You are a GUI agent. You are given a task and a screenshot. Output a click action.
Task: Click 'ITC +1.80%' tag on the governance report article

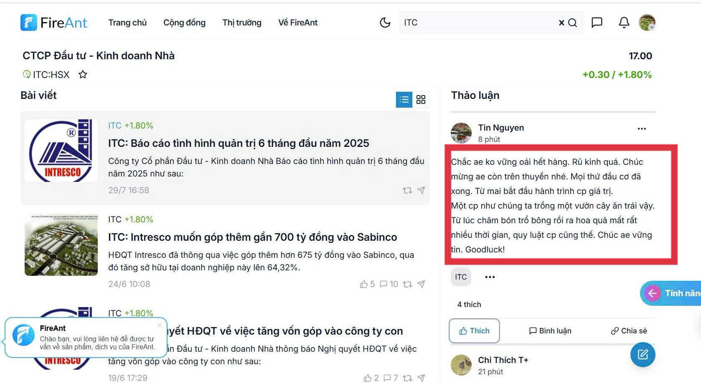[x=131, y=126]
